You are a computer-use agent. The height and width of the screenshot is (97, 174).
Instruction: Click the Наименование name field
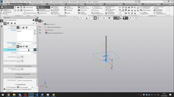pos(25,80)
